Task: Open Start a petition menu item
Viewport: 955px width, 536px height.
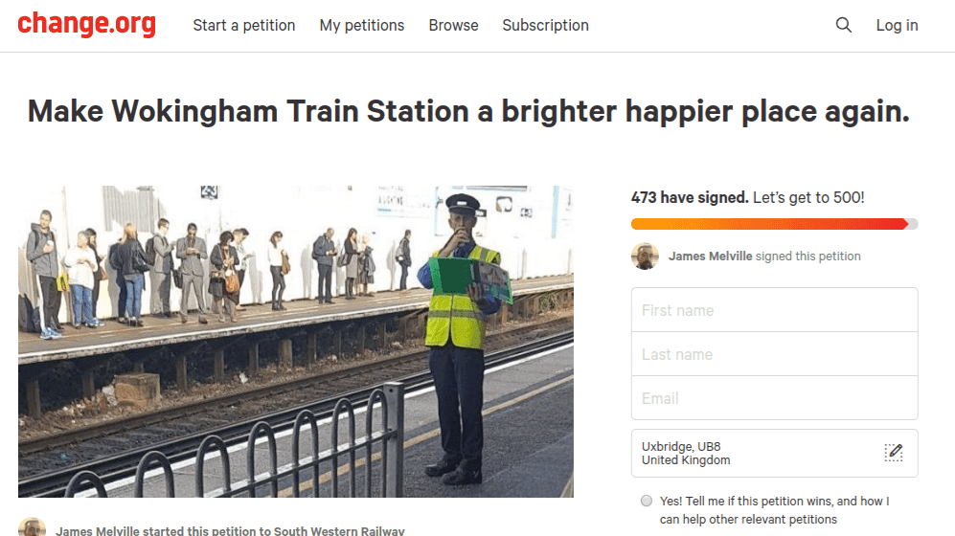Action: click(244, 25)
